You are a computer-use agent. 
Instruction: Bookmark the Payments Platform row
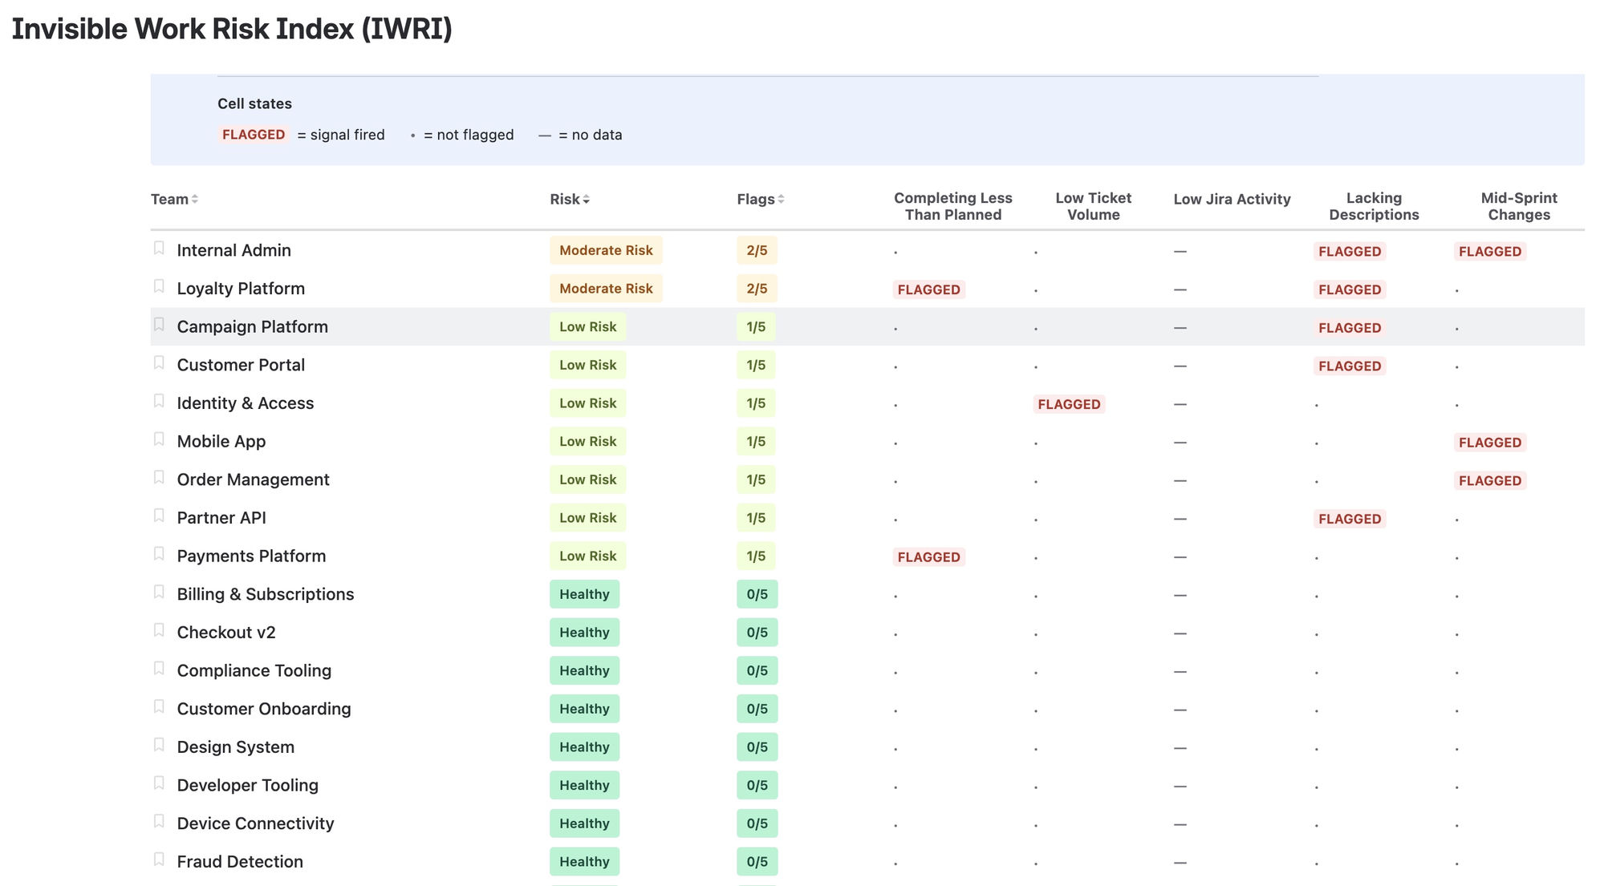point(159,554)
